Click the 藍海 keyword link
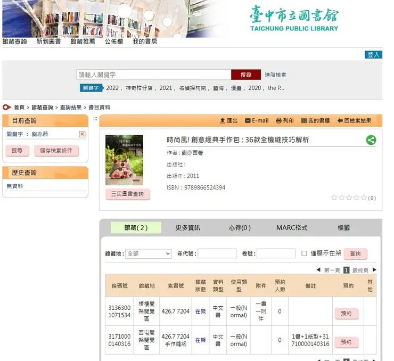The width and height of the screenshot is (394, 361). 218,88
